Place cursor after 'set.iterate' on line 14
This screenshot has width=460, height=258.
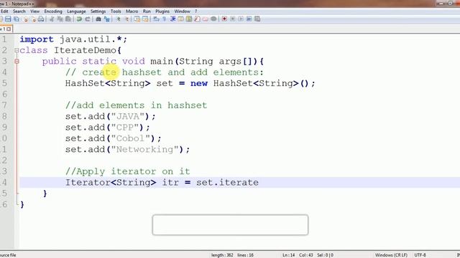(259, 183)
